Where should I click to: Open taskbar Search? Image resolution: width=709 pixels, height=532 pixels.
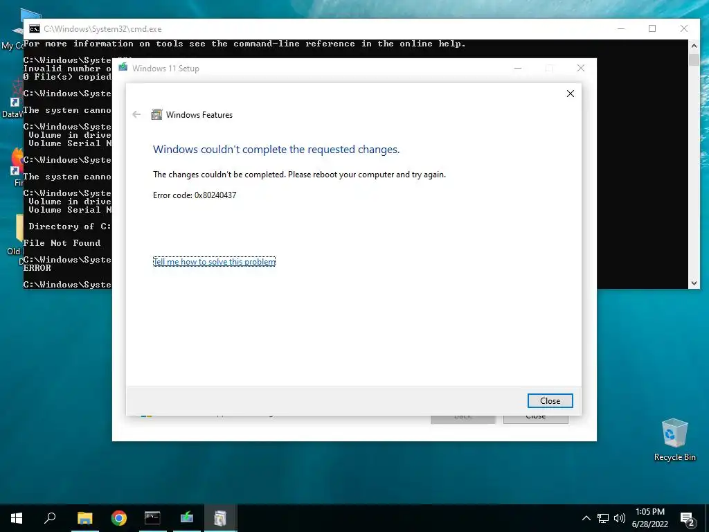50,518
